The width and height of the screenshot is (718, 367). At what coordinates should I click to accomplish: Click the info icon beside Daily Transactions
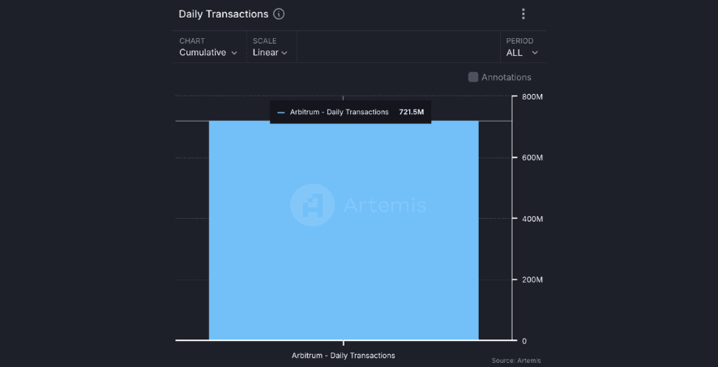(x=279, y=15)
